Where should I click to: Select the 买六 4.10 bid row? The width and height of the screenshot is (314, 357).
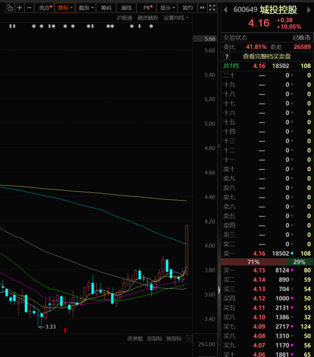(267, 317)
